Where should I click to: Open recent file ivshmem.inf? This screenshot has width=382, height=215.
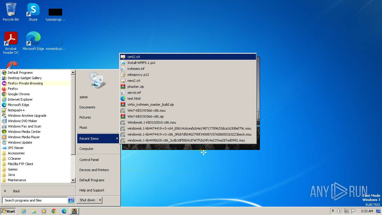[188, 69]
